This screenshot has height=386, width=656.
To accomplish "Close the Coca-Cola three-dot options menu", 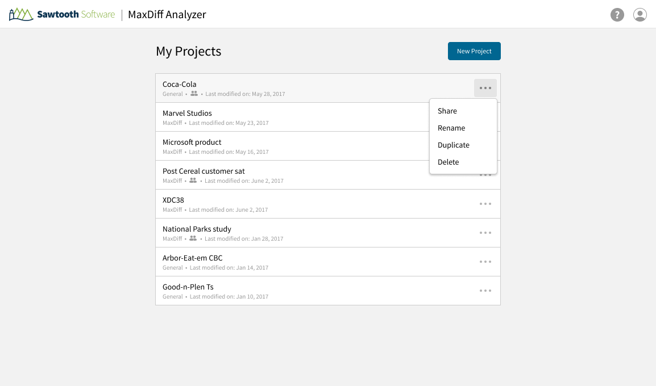I will pos(485,88).
